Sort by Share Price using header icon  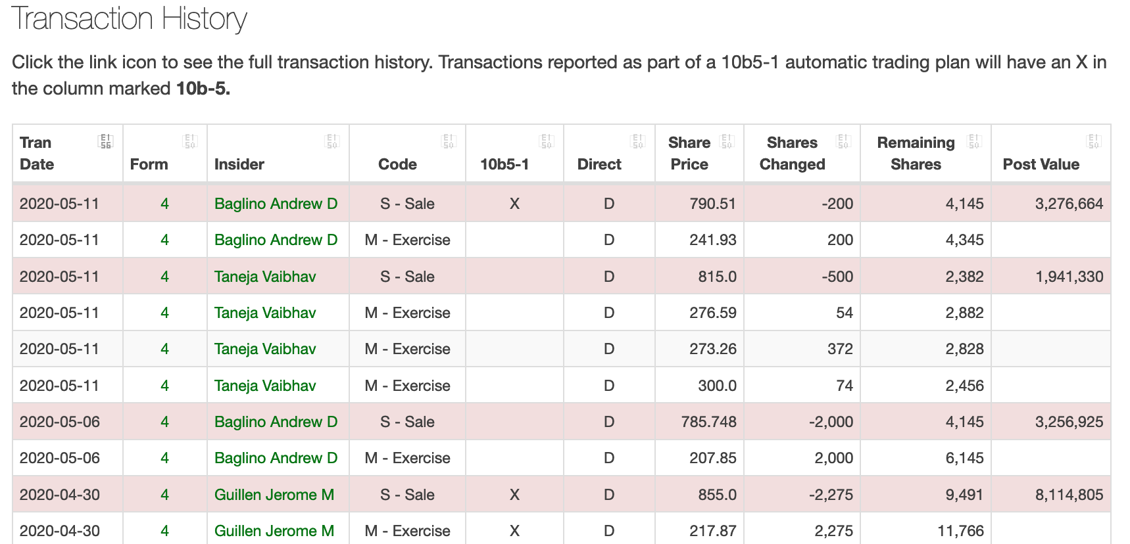[727, 141]
